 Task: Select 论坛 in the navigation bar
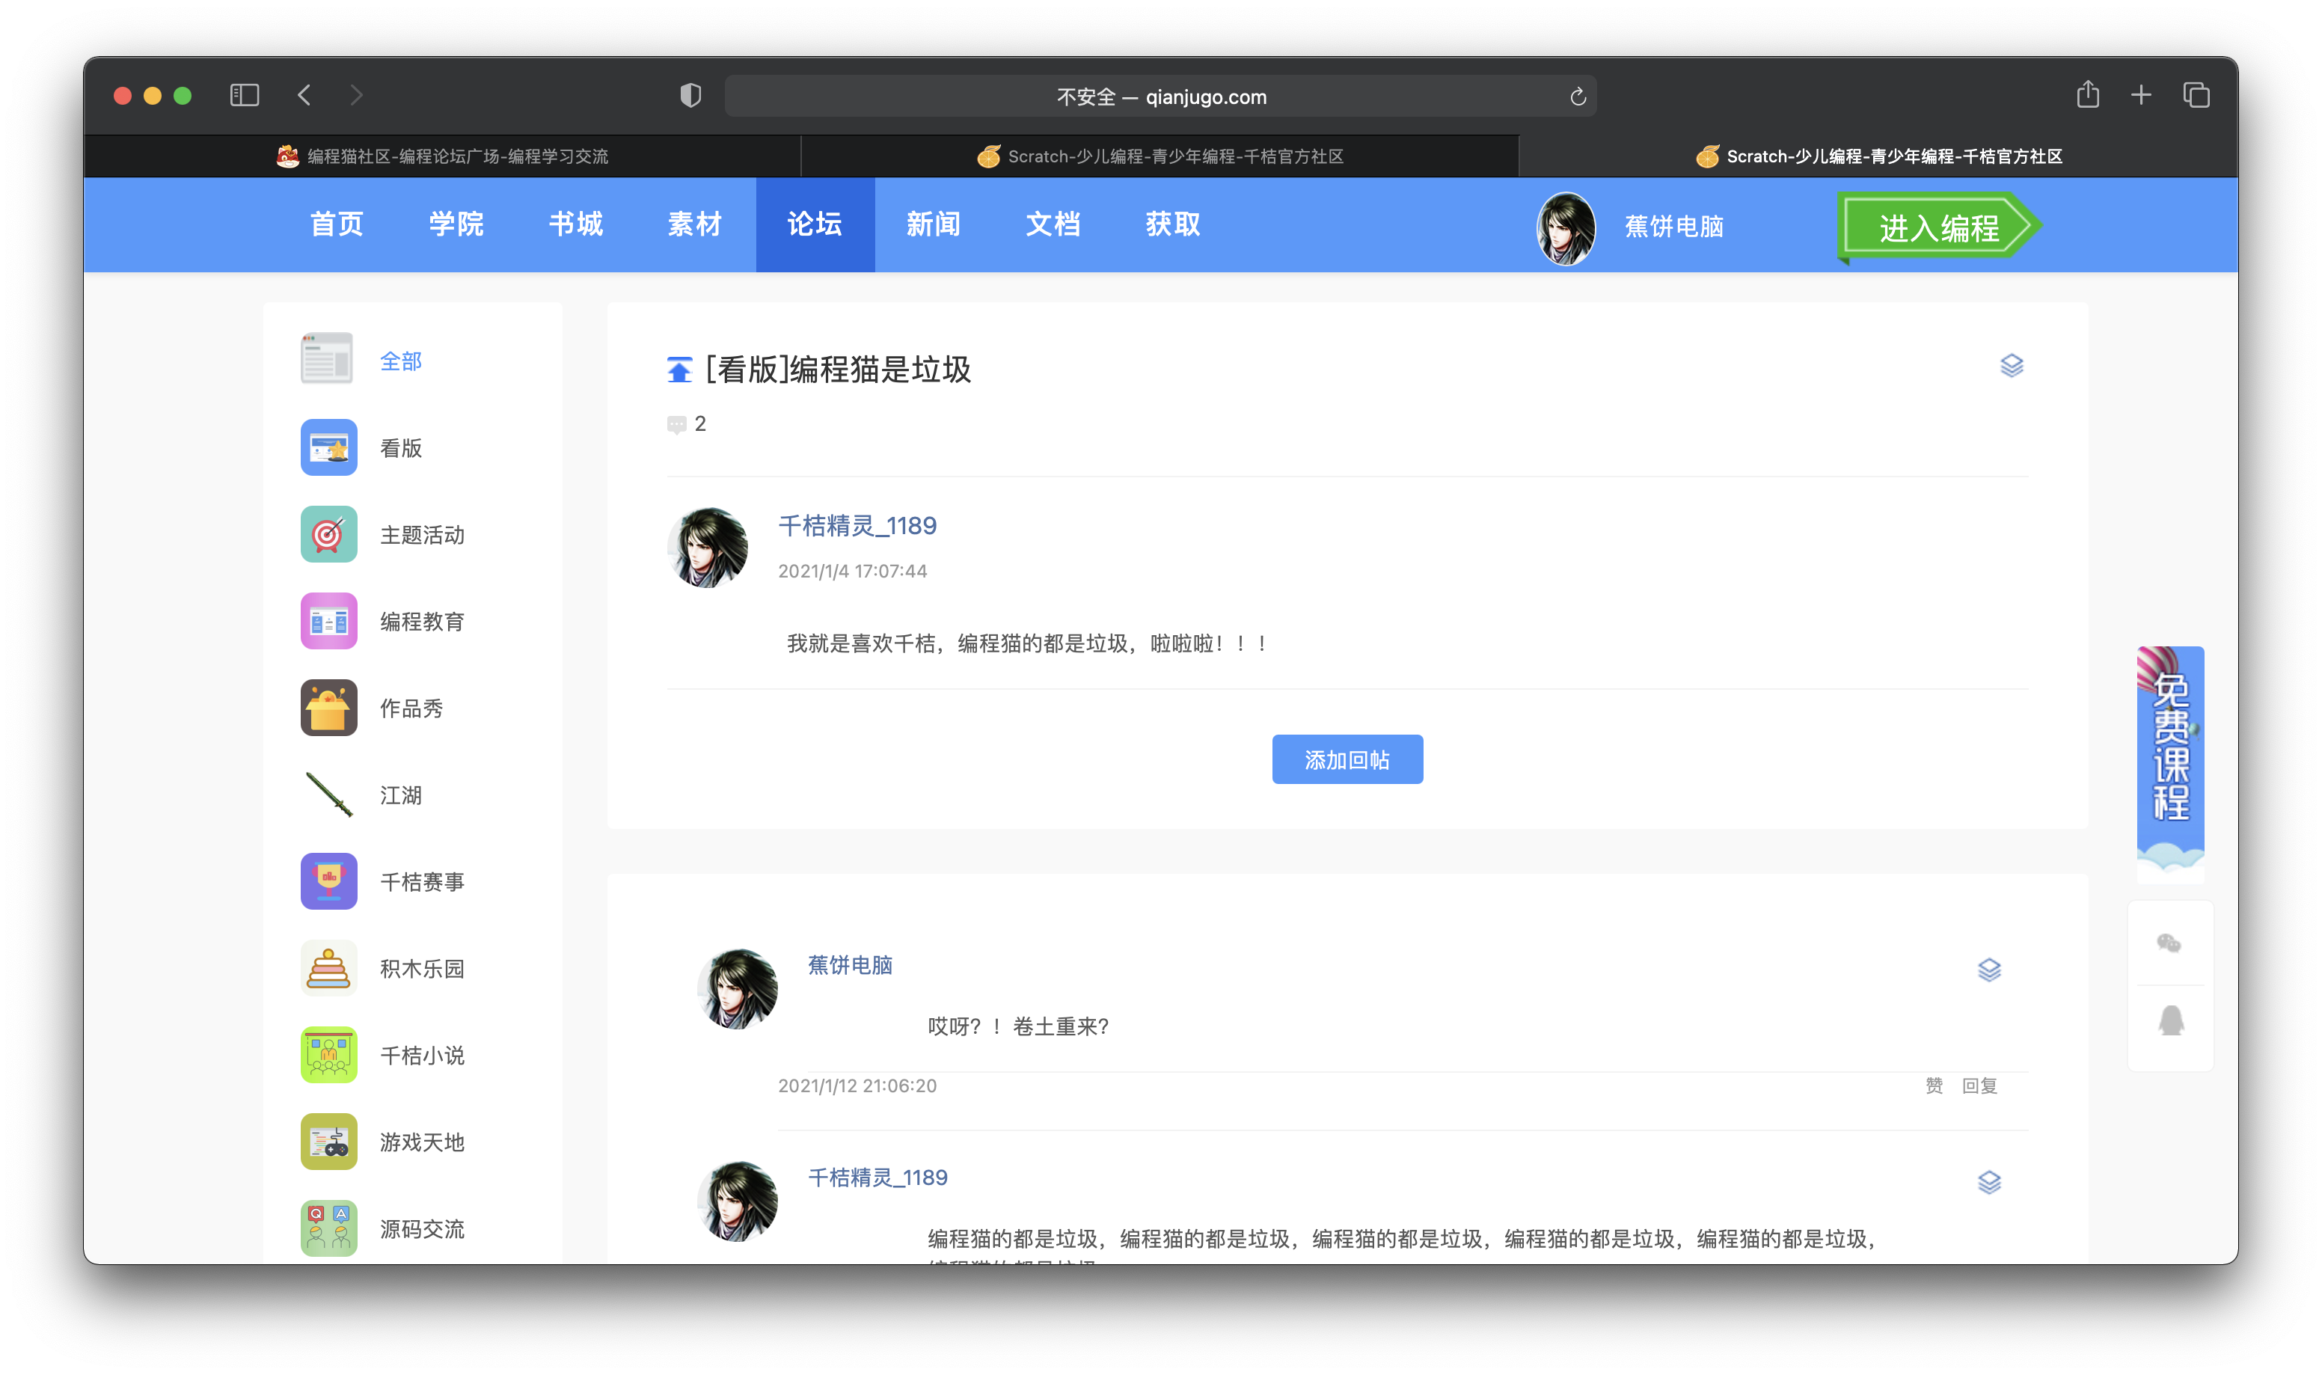coord(815,224)
